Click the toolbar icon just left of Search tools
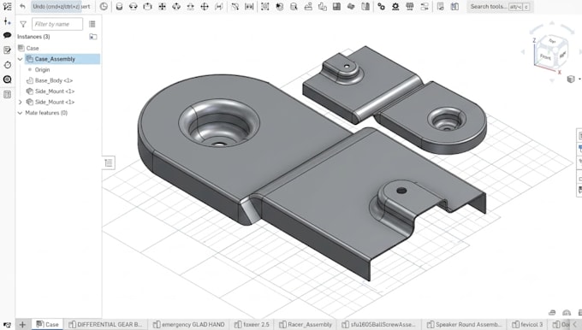The image size is (582, 330). 454,6
